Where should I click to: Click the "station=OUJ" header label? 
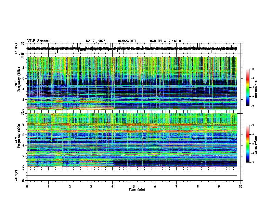(x=127, y=41)
